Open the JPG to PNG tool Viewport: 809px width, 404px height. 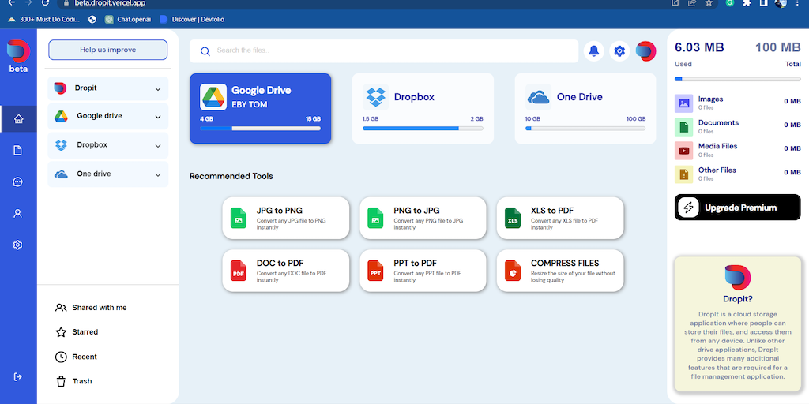tap(286, 218)
